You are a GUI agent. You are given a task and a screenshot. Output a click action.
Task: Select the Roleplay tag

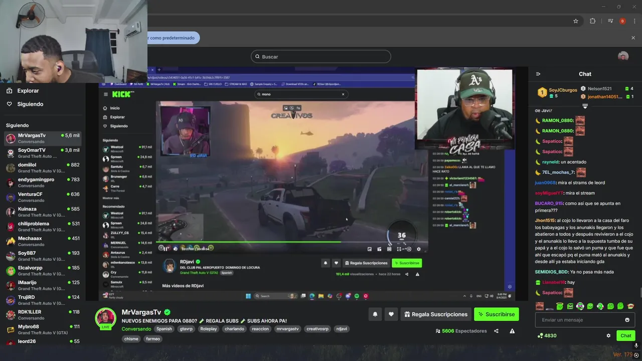[x=209, y=329]
